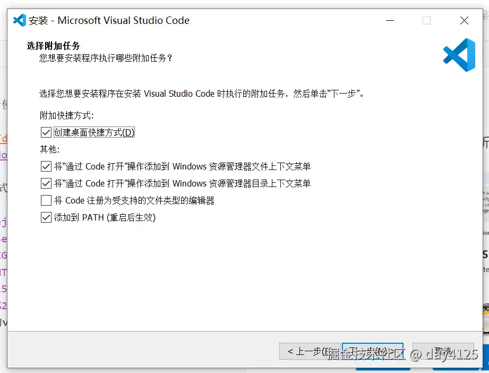489x373 pixels.
Task: Enable registering Code as editor for supported file types
Action: click(x=46, y=200)
